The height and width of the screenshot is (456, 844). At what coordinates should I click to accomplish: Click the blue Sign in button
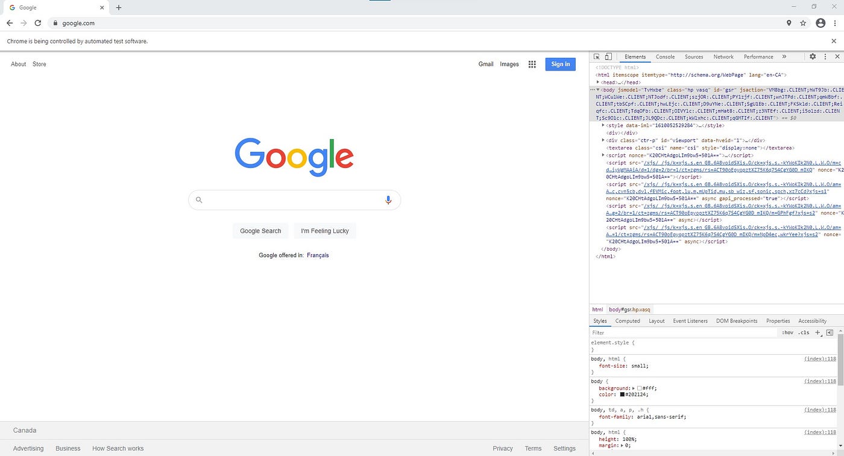point(560,64)
